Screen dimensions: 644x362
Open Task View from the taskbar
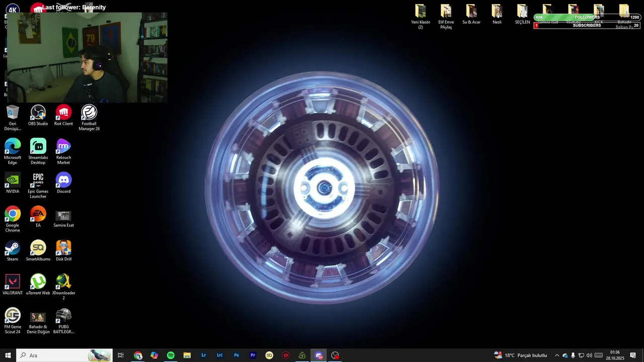click(121, 355)
